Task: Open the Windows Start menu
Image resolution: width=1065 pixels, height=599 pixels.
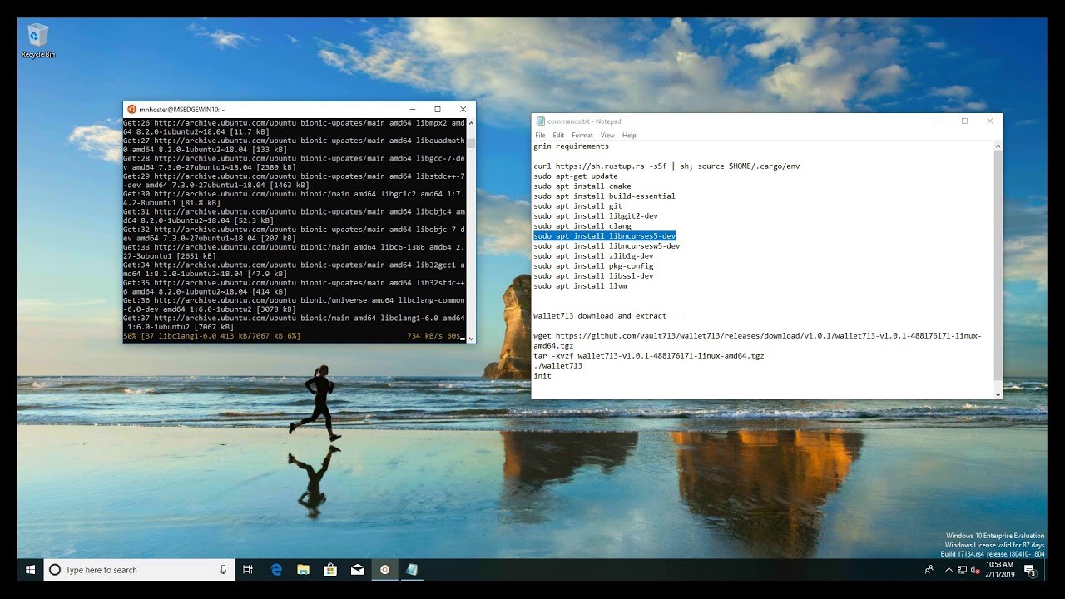Action: click(30, 570)
